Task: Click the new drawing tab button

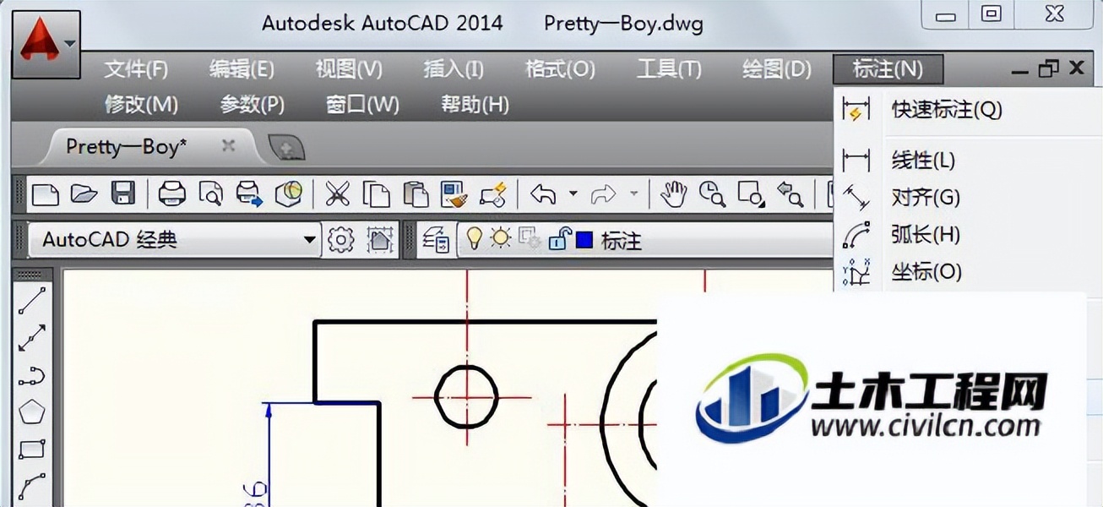Action: (286, 148)
